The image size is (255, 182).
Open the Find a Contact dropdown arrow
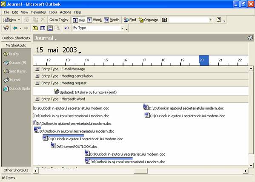point(210,20)
